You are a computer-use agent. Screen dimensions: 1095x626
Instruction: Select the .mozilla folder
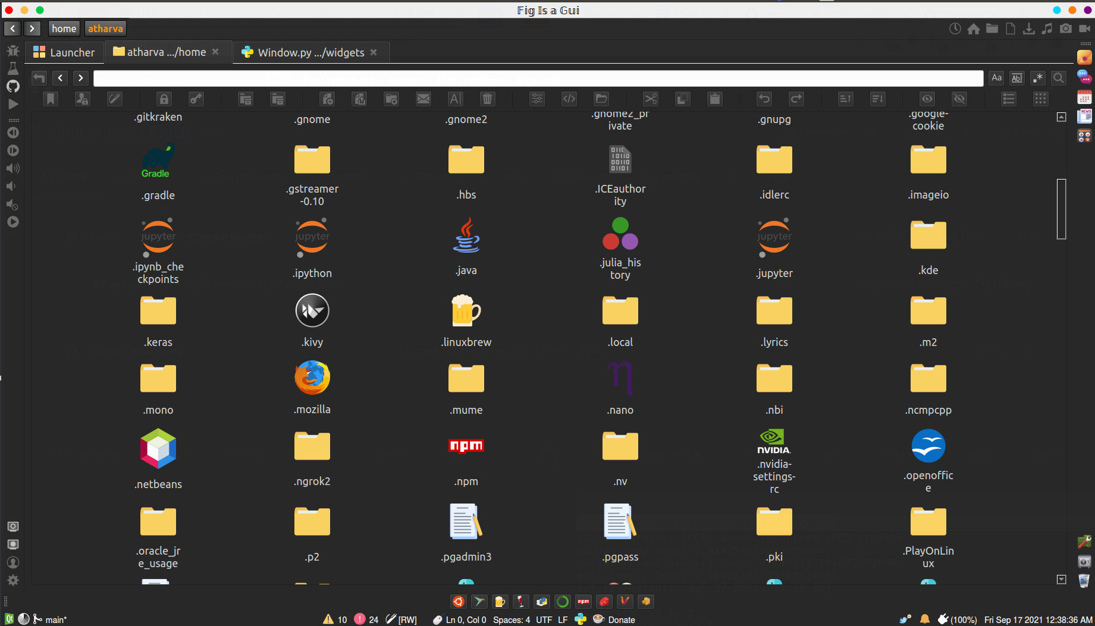(312, 386)
